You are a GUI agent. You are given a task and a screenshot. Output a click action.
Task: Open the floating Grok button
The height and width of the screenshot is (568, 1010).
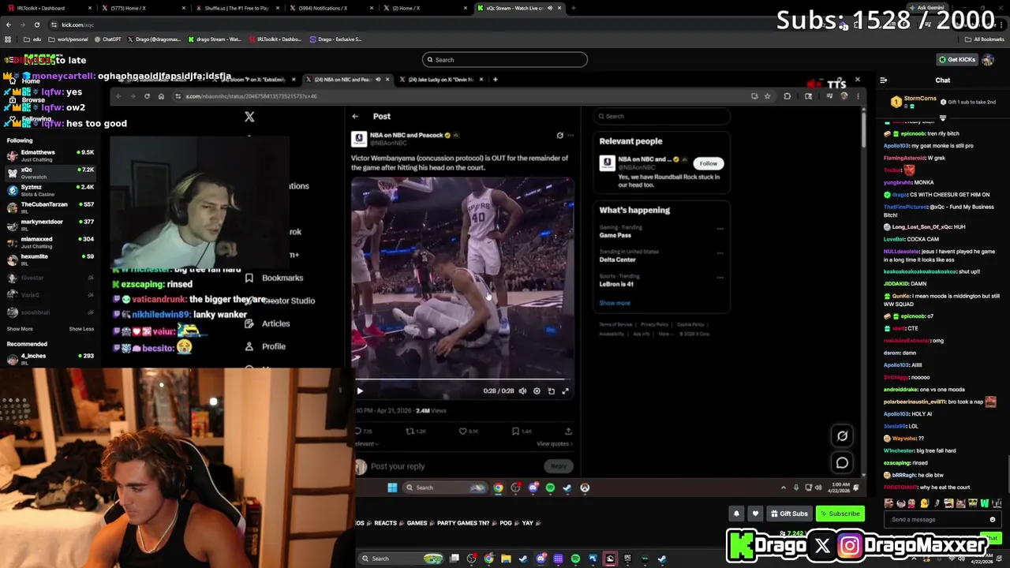842,435
